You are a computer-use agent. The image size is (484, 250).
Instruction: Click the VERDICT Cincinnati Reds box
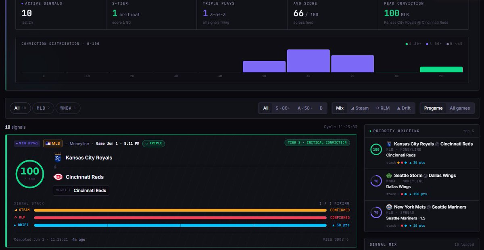tap(81, 191)
